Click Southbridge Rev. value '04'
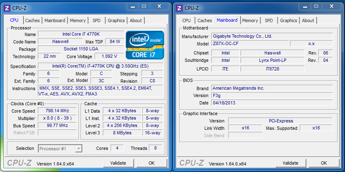Screen dimensions: 345x172 pyautogui.click(x=326, y=60)
